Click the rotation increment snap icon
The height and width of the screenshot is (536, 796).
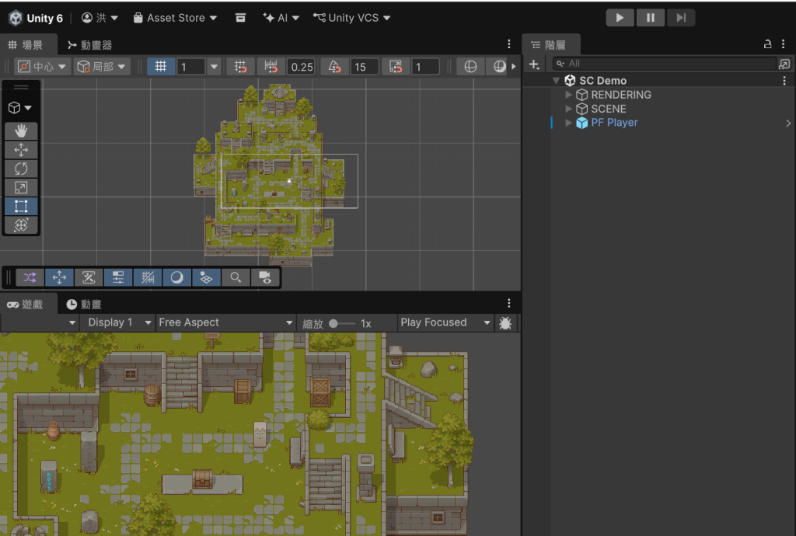tap(334, 67)
